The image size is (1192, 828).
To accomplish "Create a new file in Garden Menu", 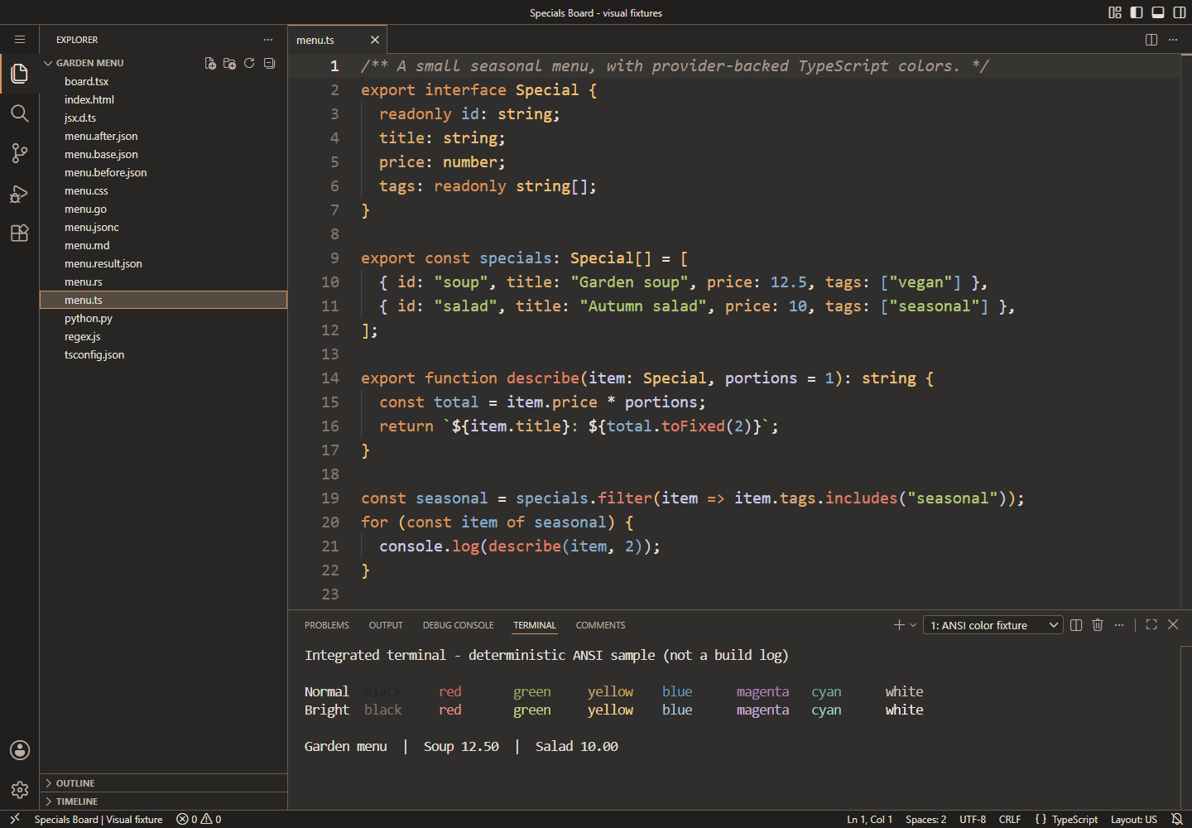I will click(x=210, y=63).
